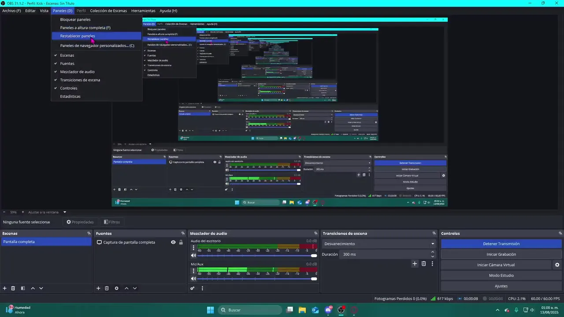Open scene filters icon in Escenas toolbar

23,288
